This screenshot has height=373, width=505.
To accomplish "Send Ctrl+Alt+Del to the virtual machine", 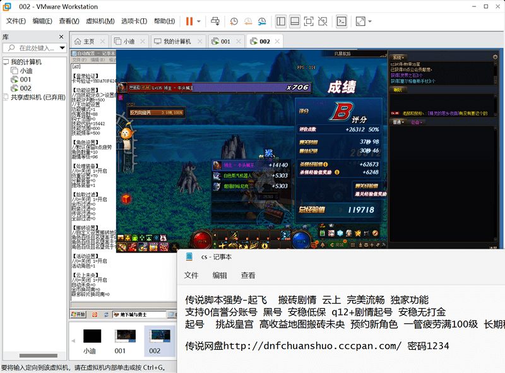I will click(215, 21).
